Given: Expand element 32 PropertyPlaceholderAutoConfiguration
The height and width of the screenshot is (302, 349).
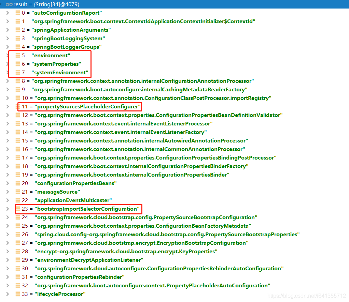Looking at the screenshot, I should pos(8,285).
